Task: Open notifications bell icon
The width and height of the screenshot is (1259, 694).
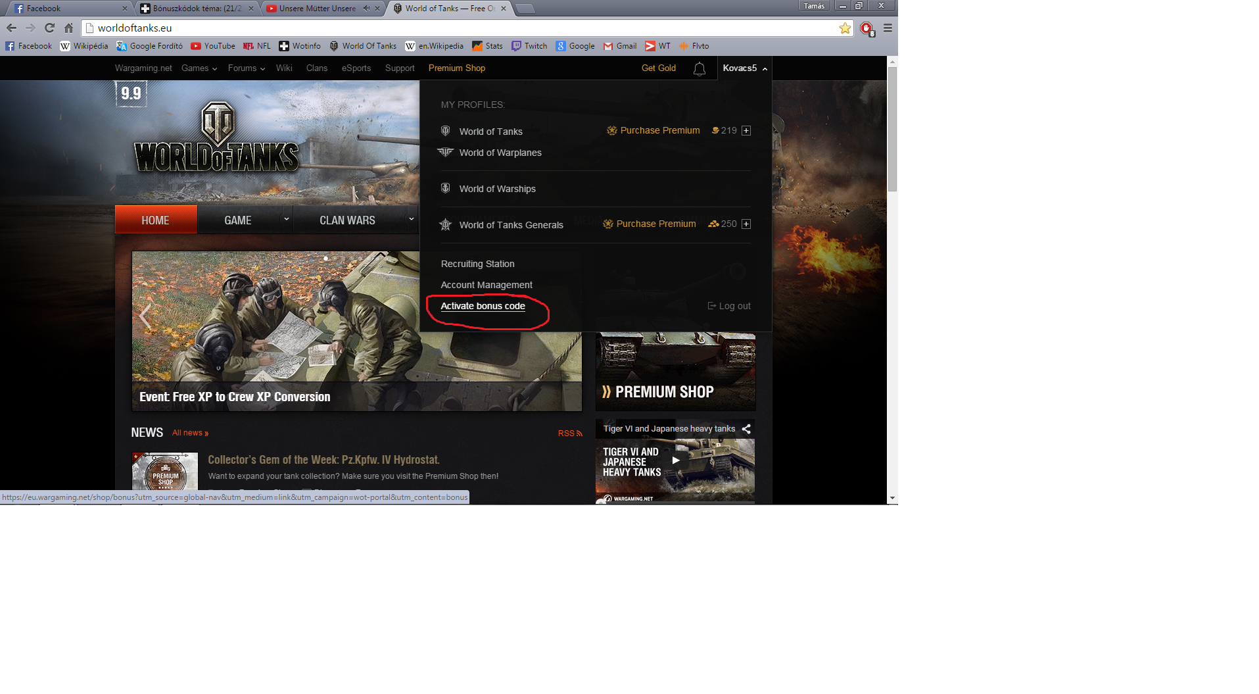Action: [x=700, y=69]
